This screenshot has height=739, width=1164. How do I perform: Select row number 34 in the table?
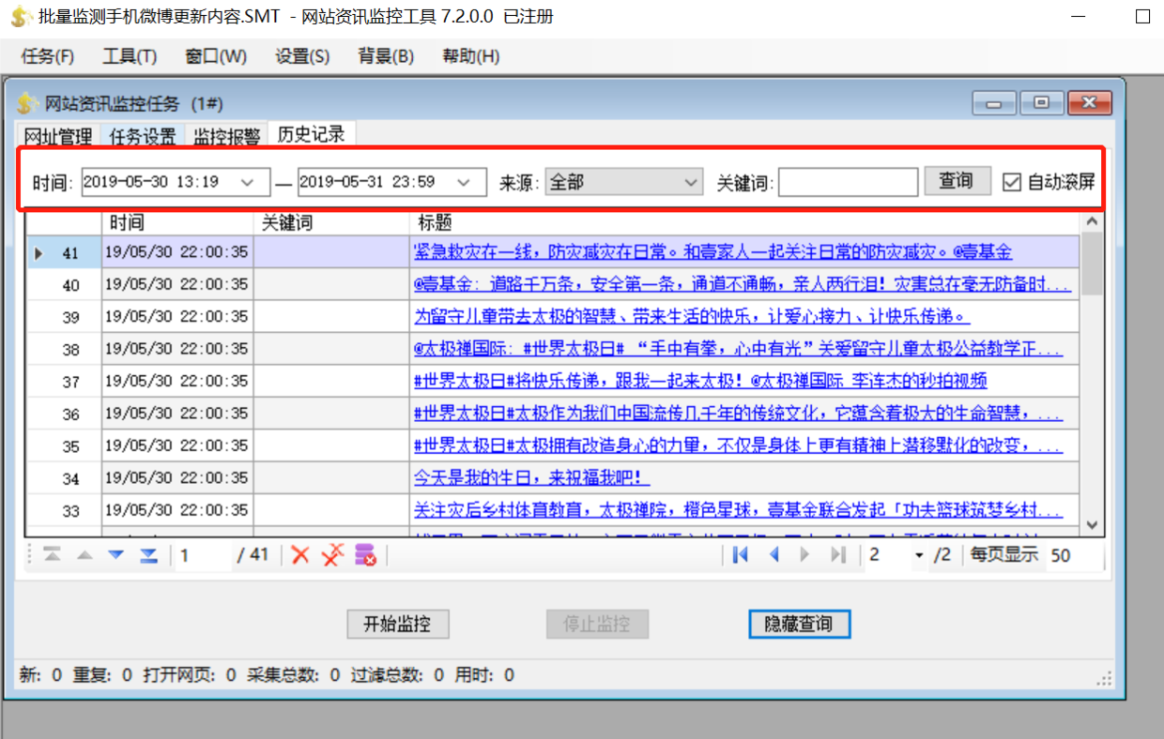(x=64, y=479)
